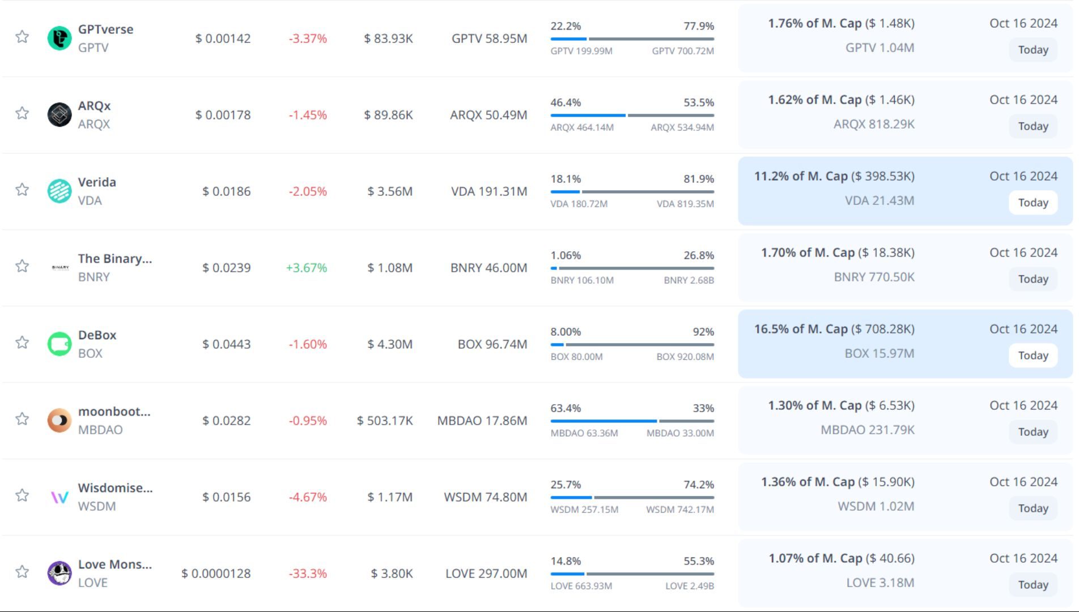Click the DeBox green logo icon
Screen dimensions: 1079x612
60,344
